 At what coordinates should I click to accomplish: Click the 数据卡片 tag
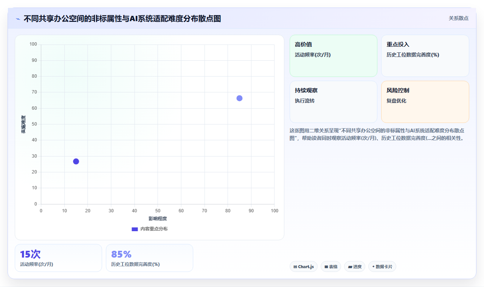click(382, 267)
